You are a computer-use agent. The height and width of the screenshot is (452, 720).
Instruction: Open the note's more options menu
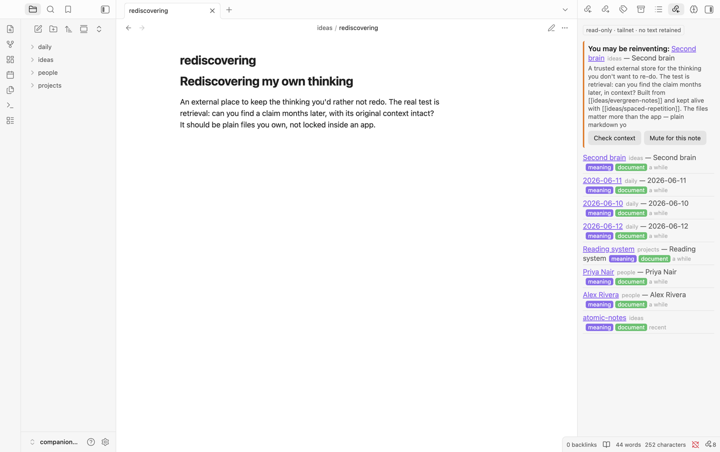565,28
